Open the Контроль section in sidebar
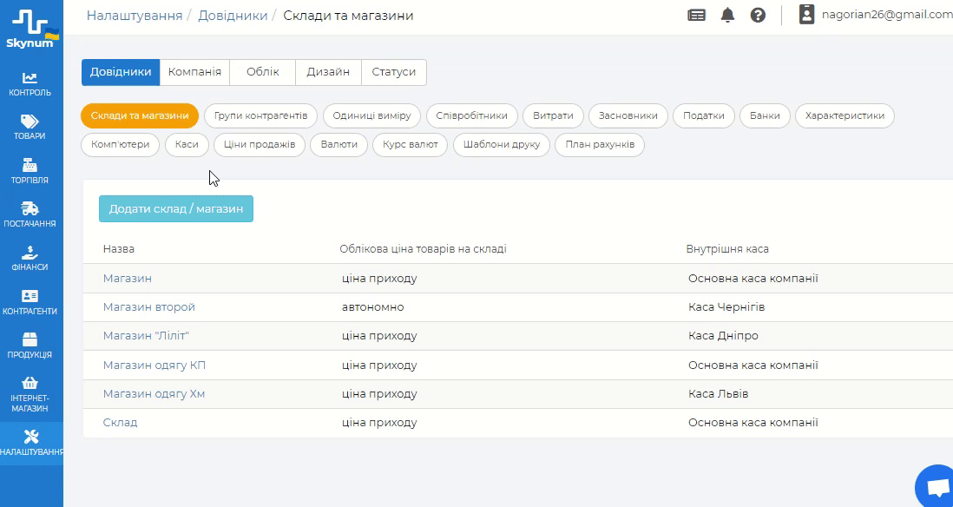The width and height of the screenshot is (953, 507). tap(30, 83)
